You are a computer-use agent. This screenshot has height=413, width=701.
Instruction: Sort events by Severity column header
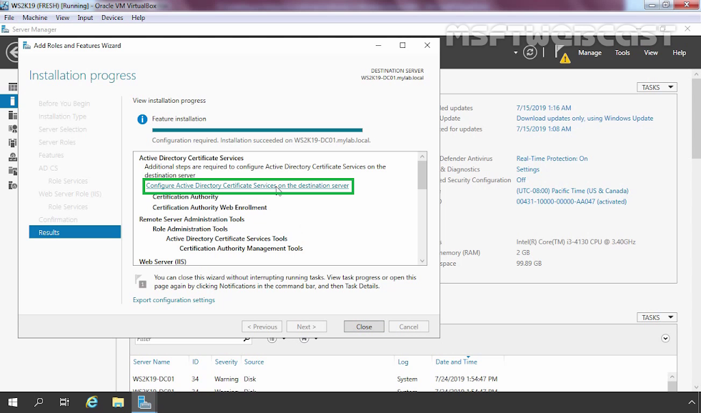[x=226, y=362]
